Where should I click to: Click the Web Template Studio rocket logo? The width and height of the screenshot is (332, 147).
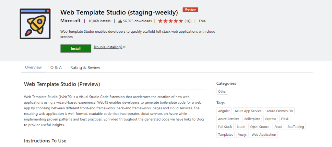[35, 24]
